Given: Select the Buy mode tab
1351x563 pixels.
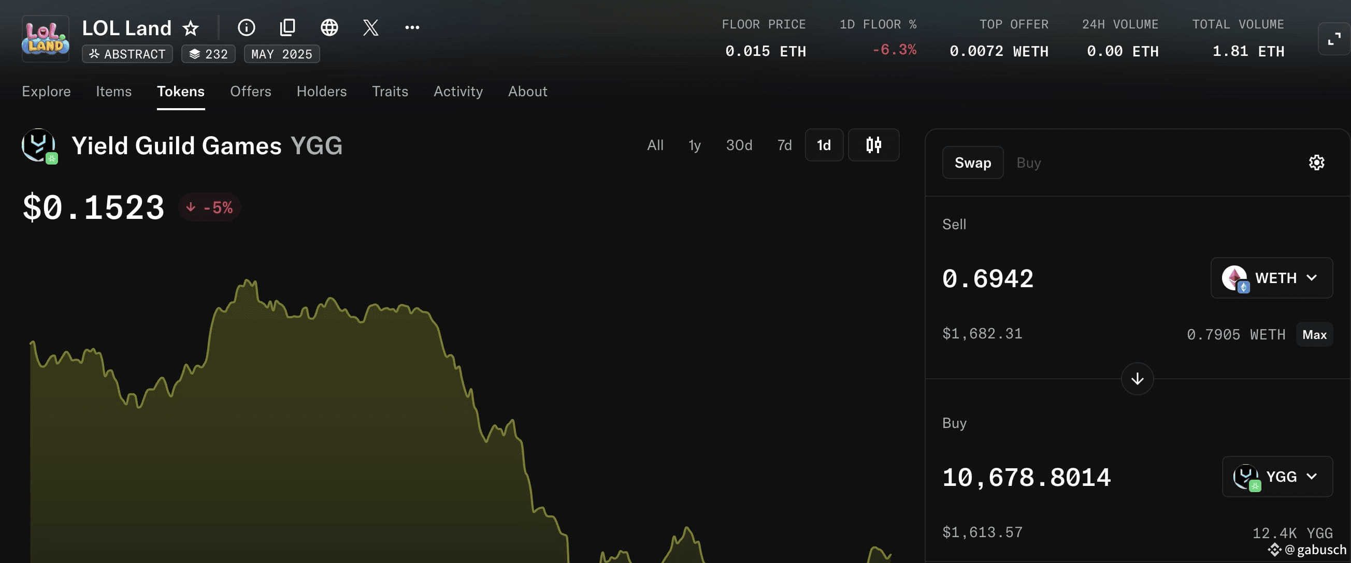Looking at the screenshot, I should (1028, 163).
